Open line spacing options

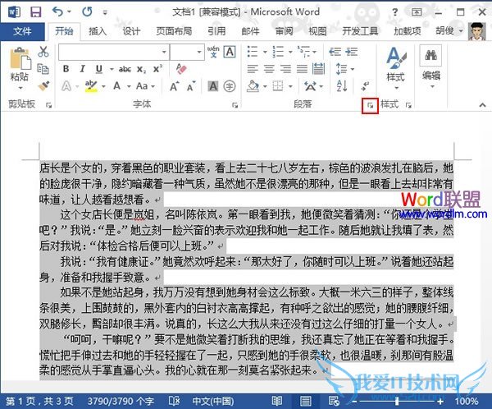344,69
